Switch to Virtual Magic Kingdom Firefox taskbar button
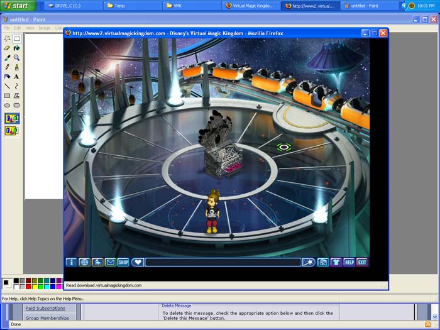This screenshot has height=330, width=440. coord(251,6)
